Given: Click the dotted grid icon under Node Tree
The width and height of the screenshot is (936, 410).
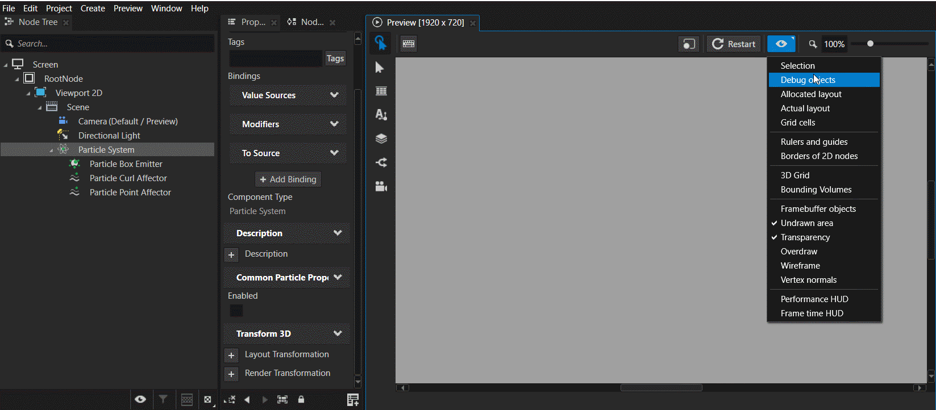Looking at the screenshot, I should pyautogui.click(x=187, y=400).
